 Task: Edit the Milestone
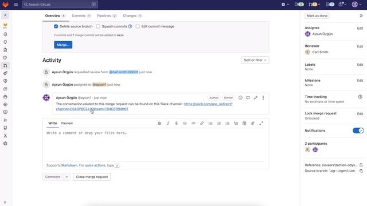click(360, 81)
